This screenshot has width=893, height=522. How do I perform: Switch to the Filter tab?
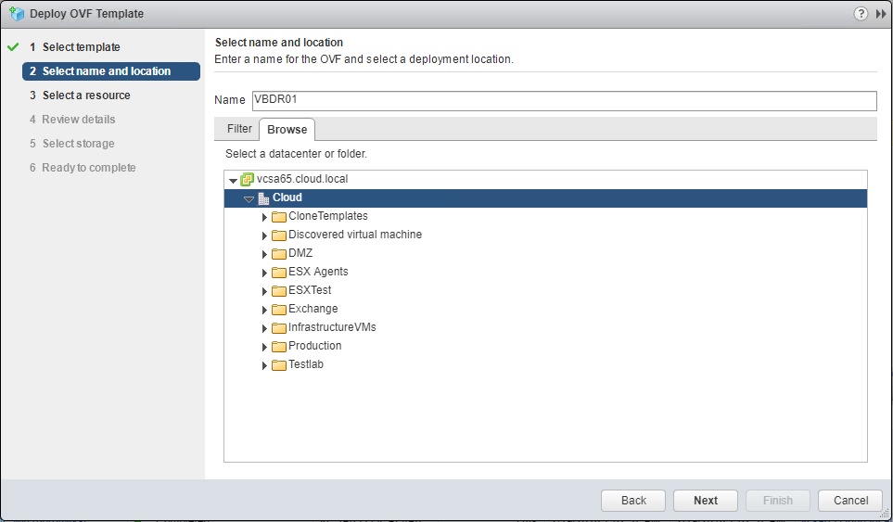click(239, 129)
